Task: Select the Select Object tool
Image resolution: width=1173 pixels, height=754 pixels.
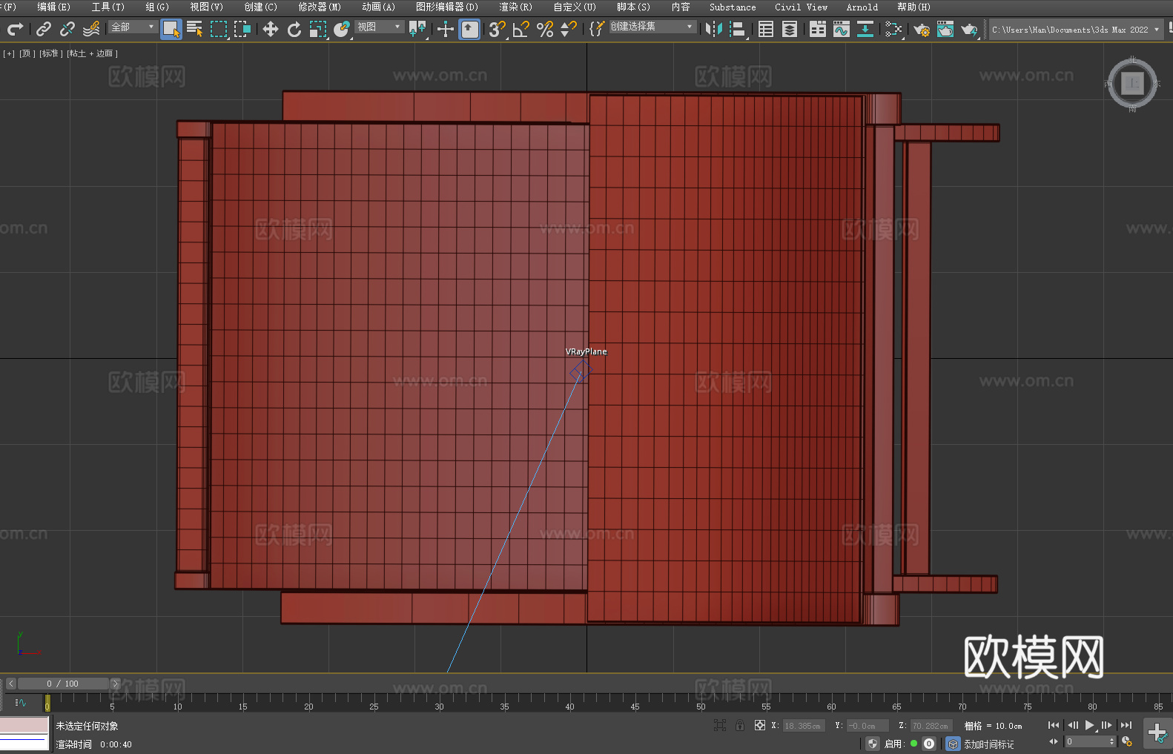Action: coord(171,30)
